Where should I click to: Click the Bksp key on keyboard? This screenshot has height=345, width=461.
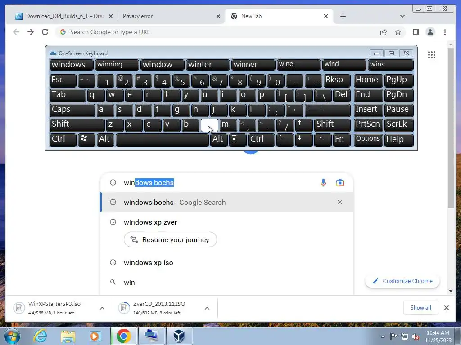coord(337,81)
